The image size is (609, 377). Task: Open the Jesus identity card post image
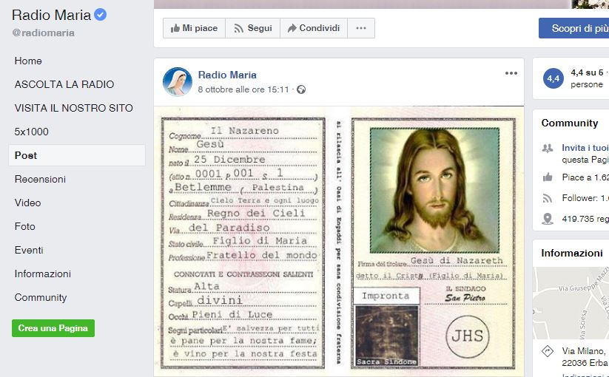click(339, 241)
